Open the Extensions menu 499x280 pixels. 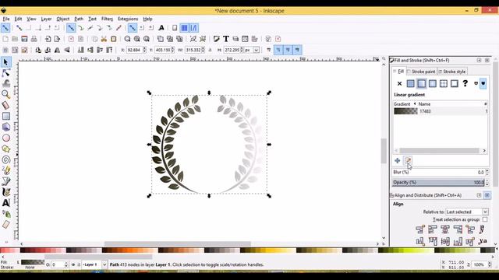coord(128,19)
